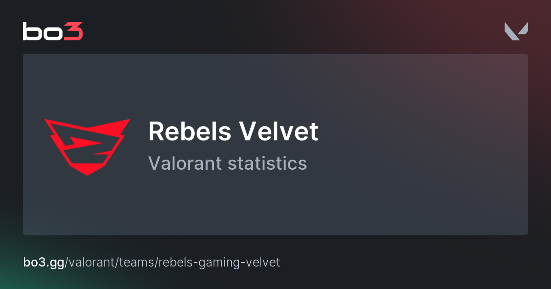
Task: Click the "rebels-gaming-velvet" URL segment
Action: [220, 262]
